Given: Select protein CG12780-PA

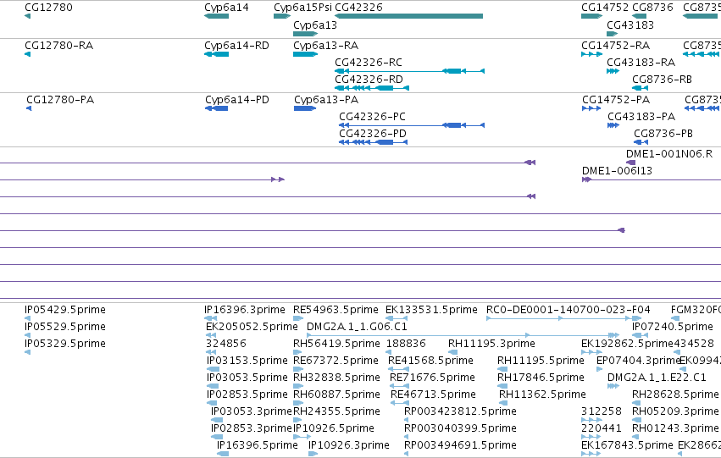Looking at the screenshot, I should pos(29,108).
